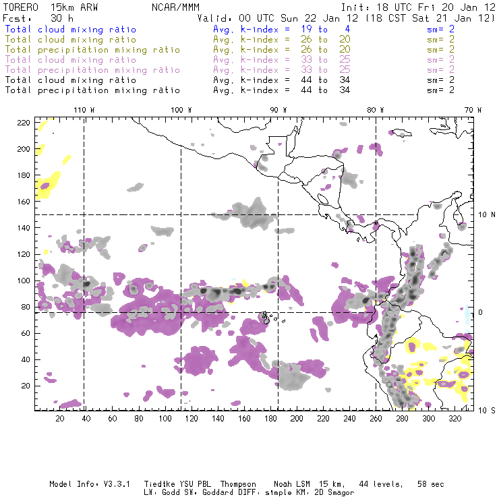The height and width of the screenshot is (499, 499).
Task: Click the y-axis tick label "160"
Action: pos(24,202)
